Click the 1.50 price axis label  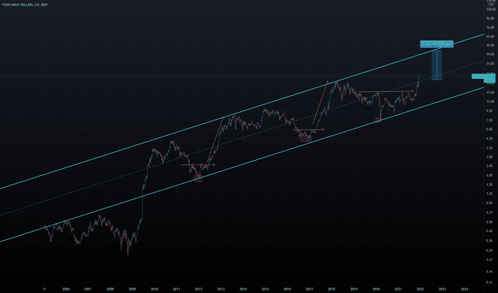[x=490, y=185]
